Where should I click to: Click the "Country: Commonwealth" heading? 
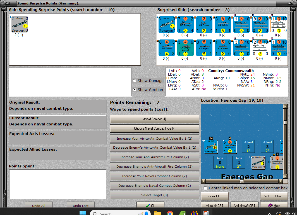231,71
